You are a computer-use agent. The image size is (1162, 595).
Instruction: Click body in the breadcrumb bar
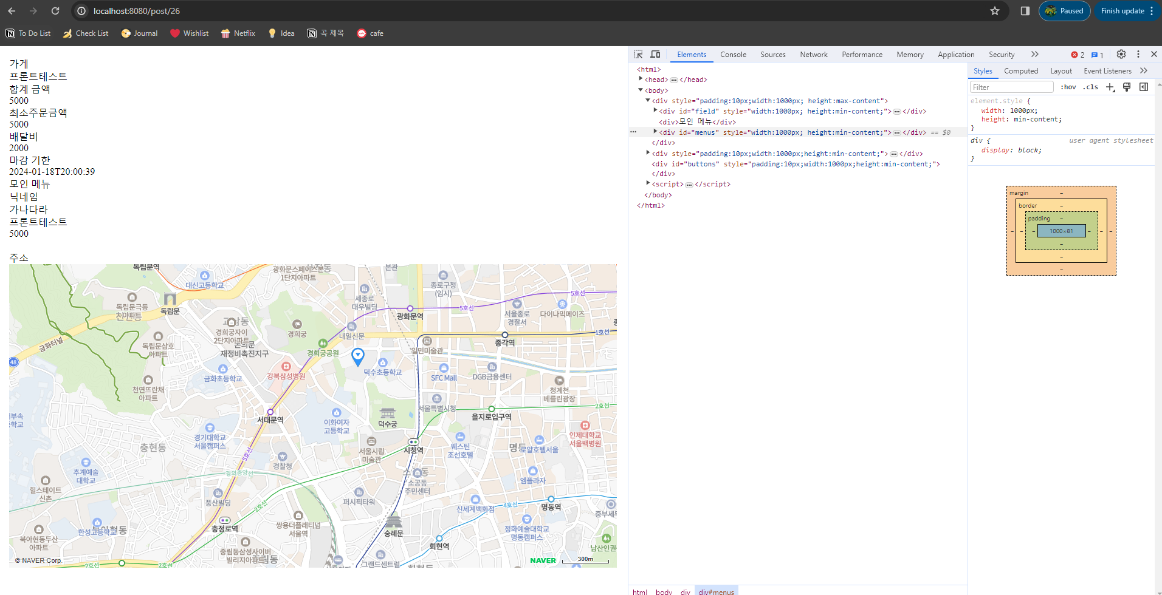(664, 591)
